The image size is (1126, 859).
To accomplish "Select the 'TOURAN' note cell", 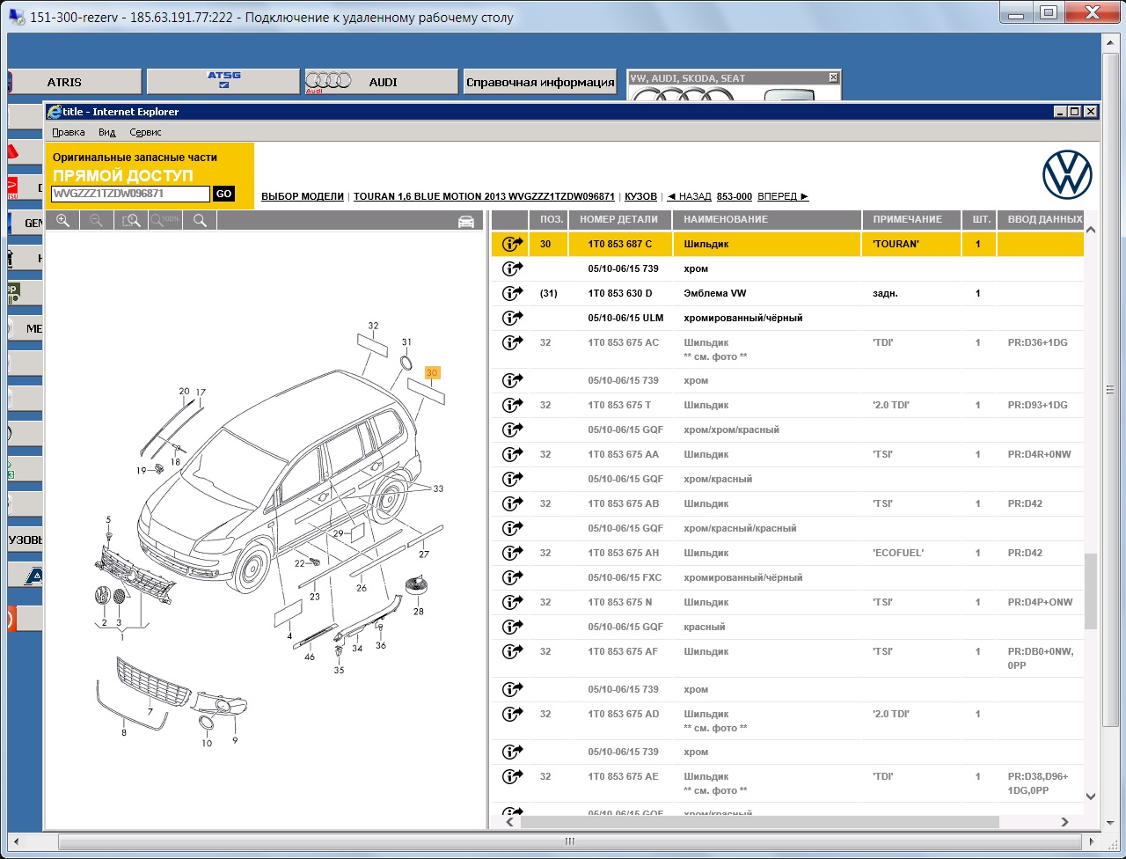I will (x=896, y=244).
